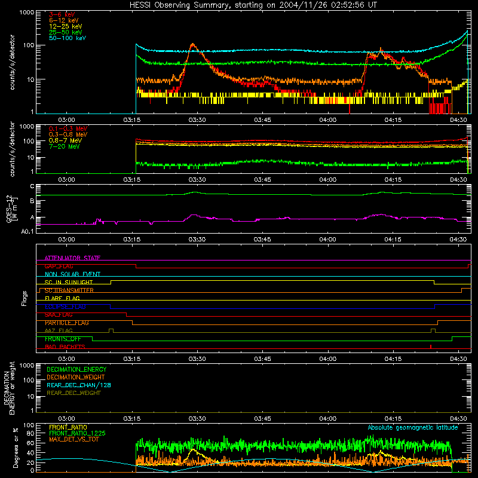Click the Degrees or % axis label

point(16,448)
